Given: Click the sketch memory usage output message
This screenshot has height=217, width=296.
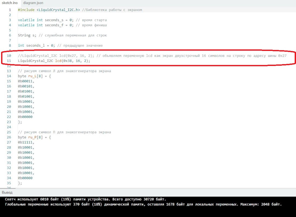Looking at the screenshot, I should click(x=85, y=199).
